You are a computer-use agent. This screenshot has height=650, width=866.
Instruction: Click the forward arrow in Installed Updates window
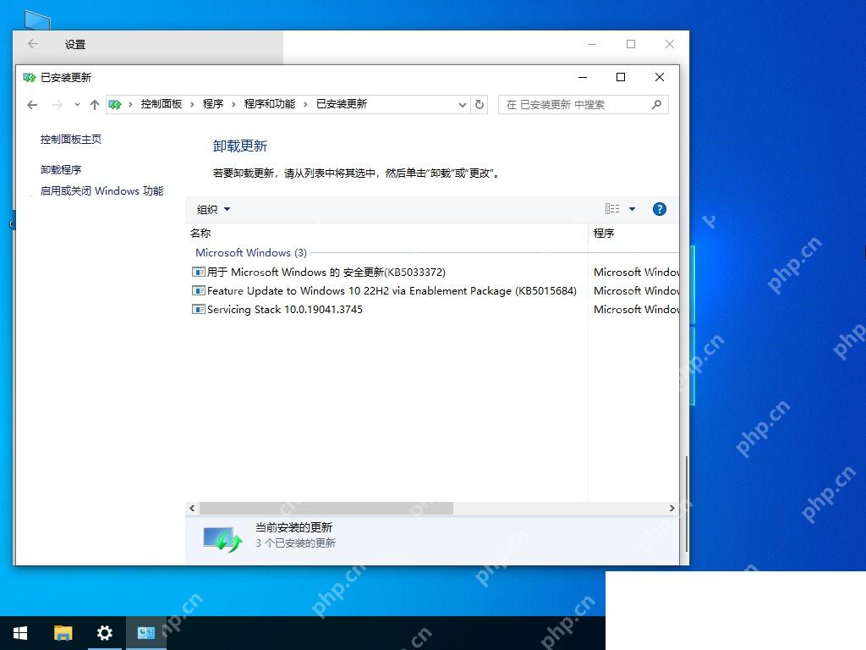[x=57, y=104]
